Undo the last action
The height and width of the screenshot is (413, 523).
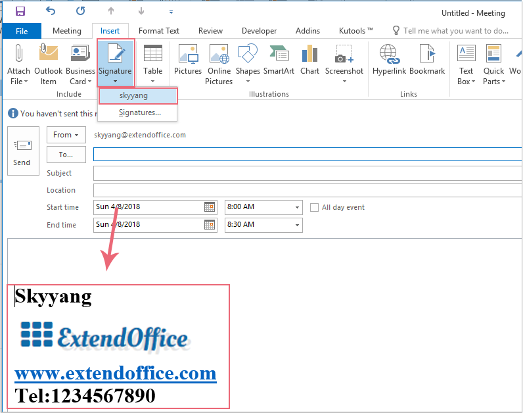click(x=51, y=11)
